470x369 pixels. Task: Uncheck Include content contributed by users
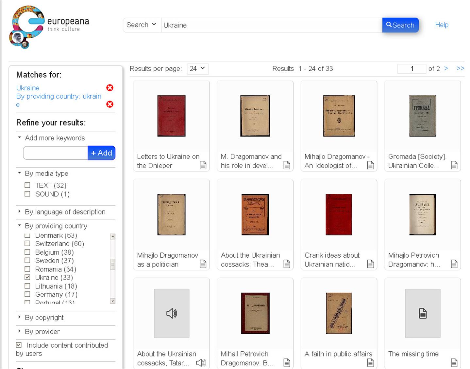[19, 345]
